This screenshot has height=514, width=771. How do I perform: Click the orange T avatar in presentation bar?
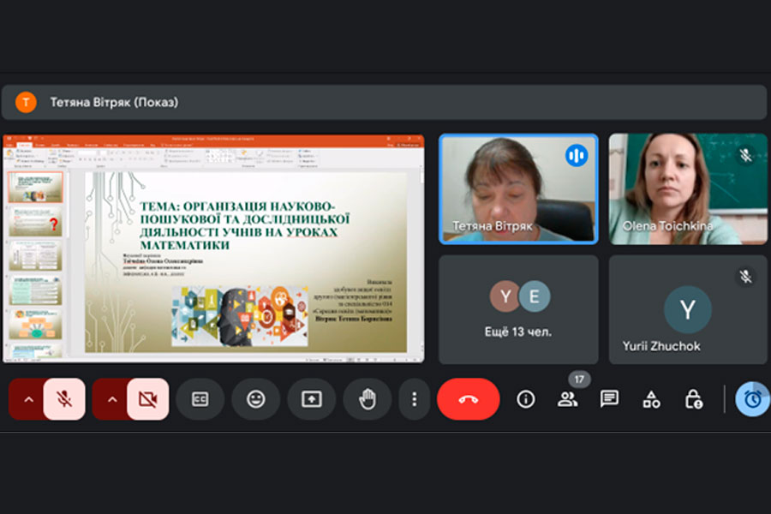26,102
